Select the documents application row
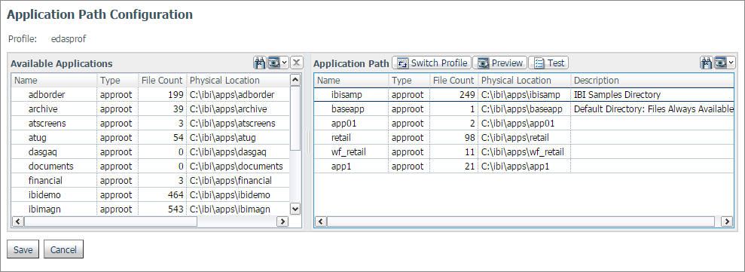Viewport: 745px width, 272px height. (150, 167)
